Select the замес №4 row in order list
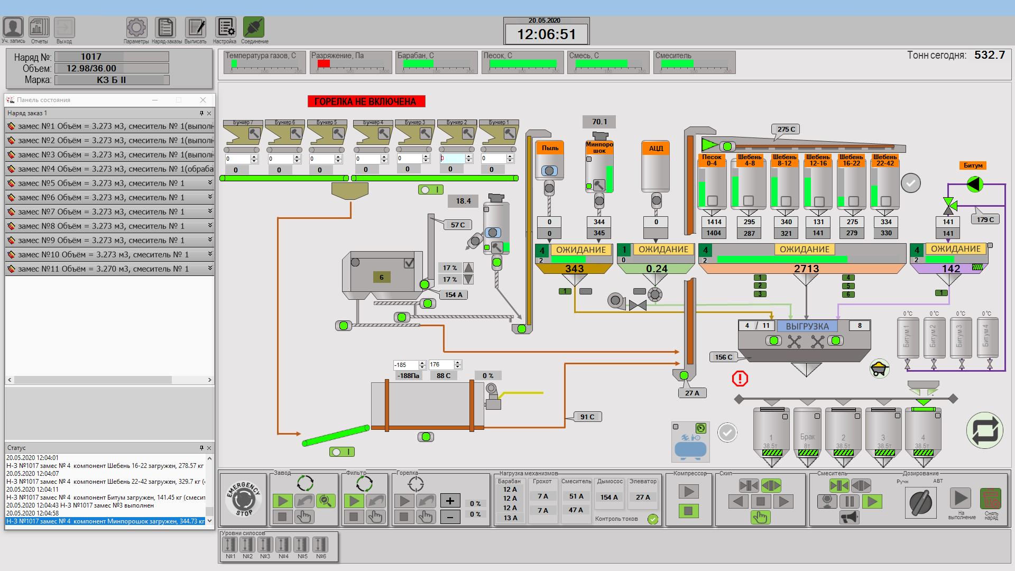1015x571 pixels. 110,169
